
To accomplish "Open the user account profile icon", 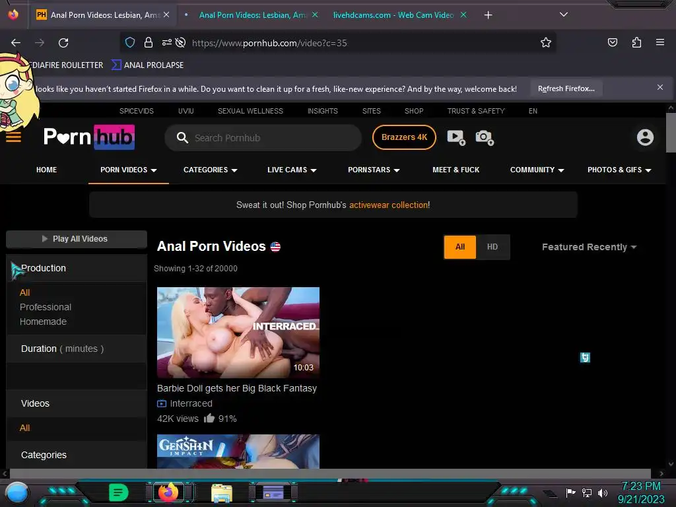I will click(645, 137).
